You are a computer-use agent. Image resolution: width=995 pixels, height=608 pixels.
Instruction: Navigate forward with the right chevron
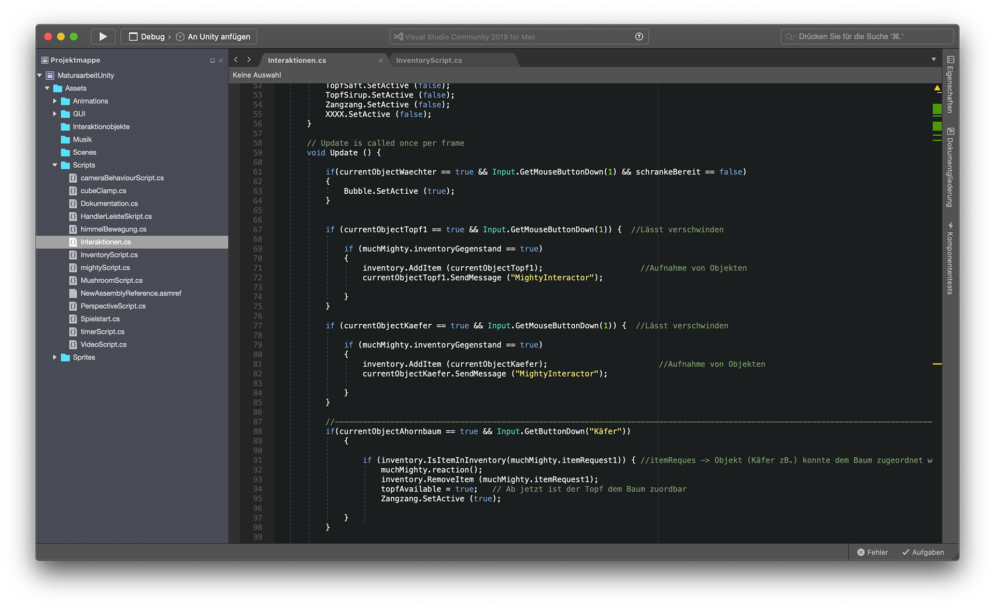249,60
